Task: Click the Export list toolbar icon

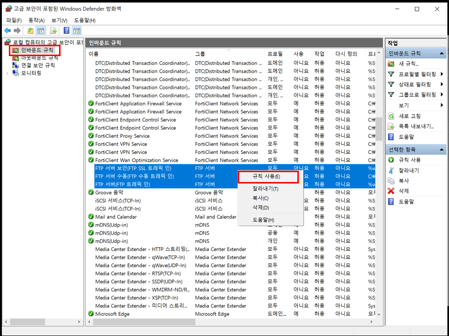Action: pyautogui.click(x=53, y=31)
